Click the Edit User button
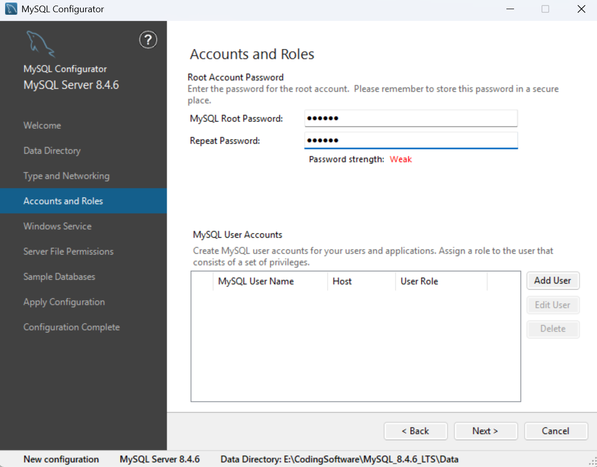The height and width of the screenshot is (467, 597). click(553, 305)
